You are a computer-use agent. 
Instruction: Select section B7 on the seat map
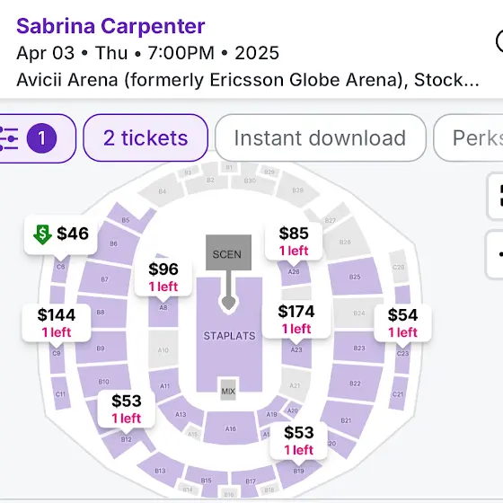pyautogui.click(x=104, y=279)
